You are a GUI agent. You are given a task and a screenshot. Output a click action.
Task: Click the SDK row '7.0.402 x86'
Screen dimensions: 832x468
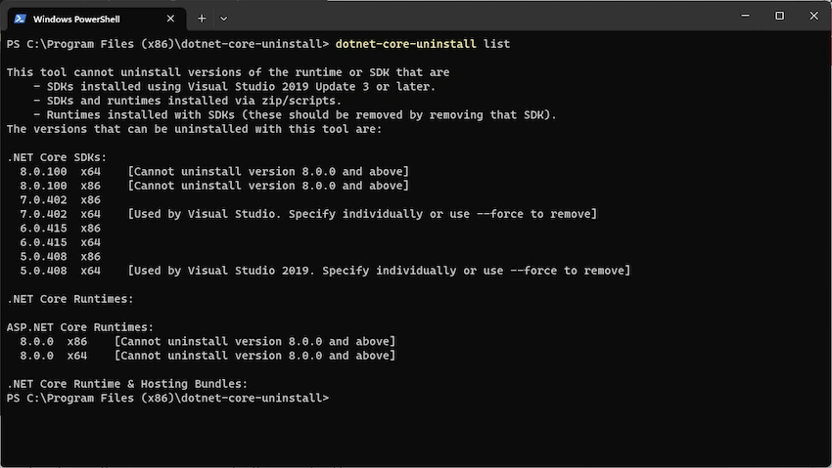(61, 200)
